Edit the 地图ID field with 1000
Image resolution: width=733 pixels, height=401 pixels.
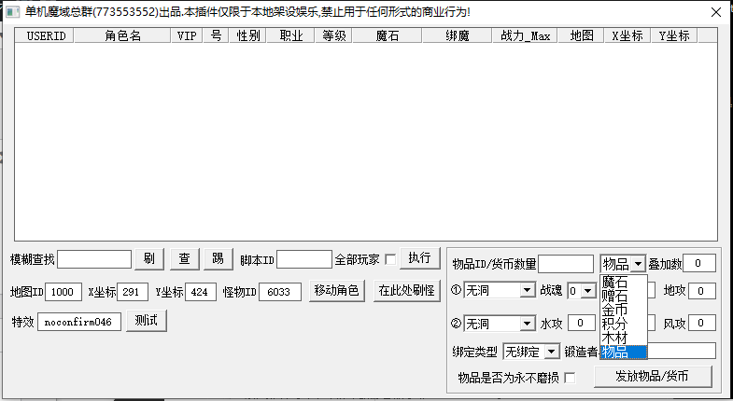point(63,292)
